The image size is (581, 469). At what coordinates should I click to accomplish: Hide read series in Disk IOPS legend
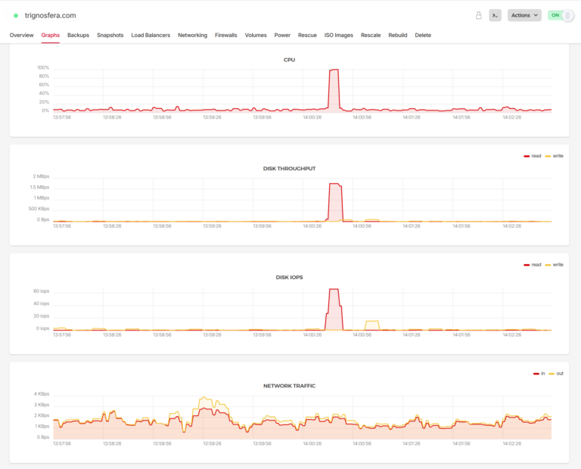tap(533, 265)
